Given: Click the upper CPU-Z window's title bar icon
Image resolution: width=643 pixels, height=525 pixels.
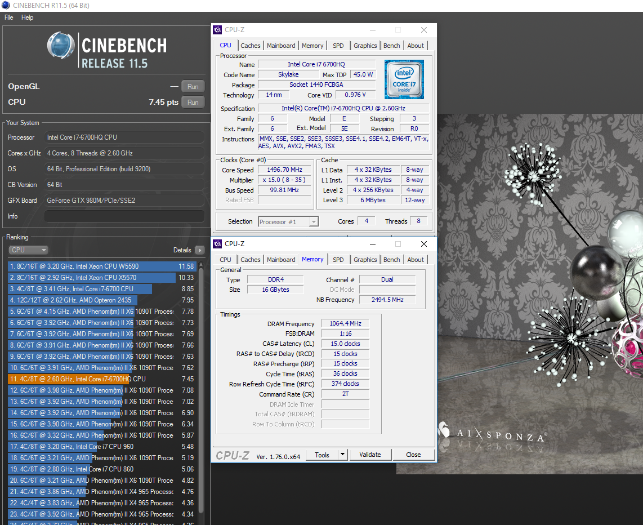Looking at the screenshot, I should click(x=217, y=30).
